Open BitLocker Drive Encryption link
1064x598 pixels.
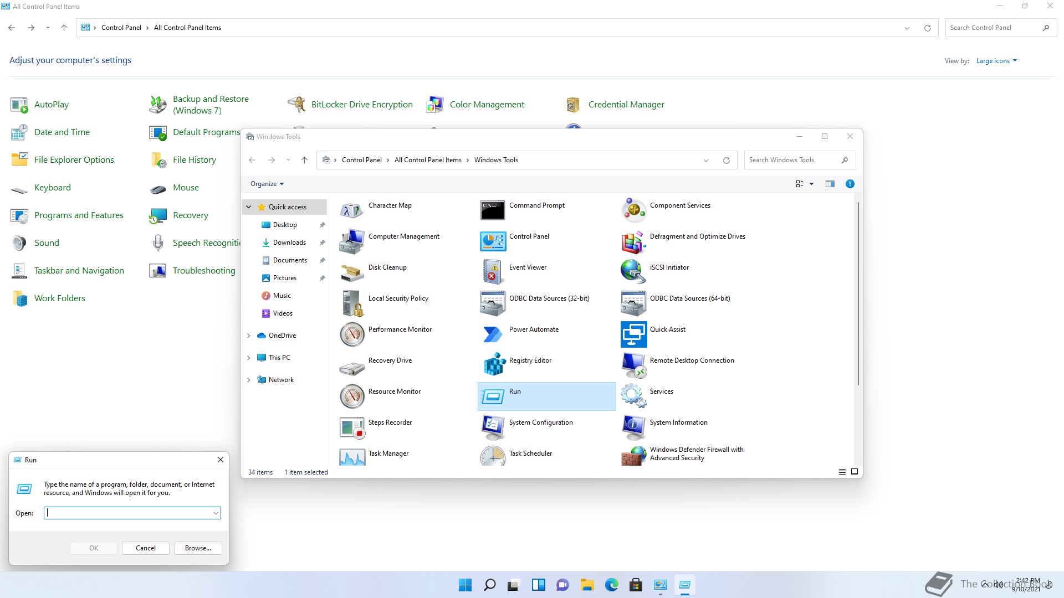362,105
